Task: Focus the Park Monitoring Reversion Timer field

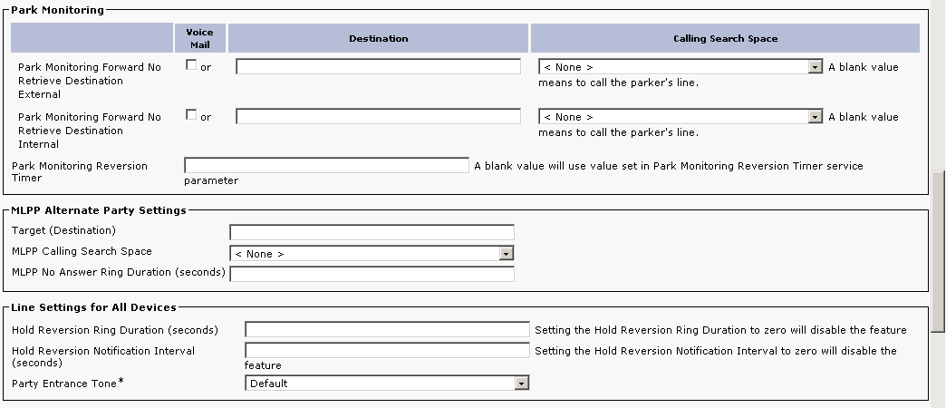Action: (326, 166)
